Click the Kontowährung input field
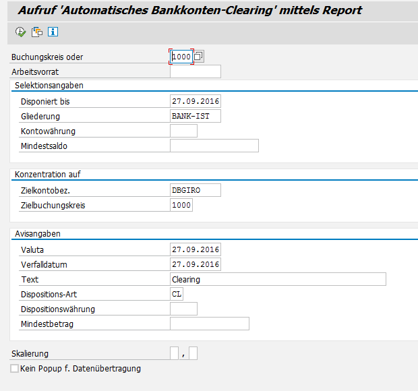 point(183,131)
